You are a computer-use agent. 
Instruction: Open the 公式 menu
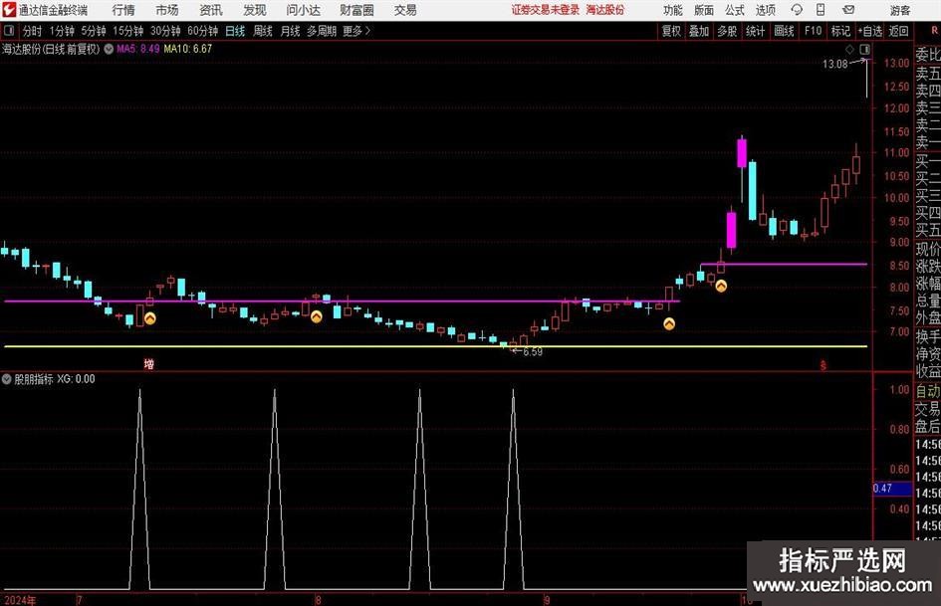coord(734,10)
